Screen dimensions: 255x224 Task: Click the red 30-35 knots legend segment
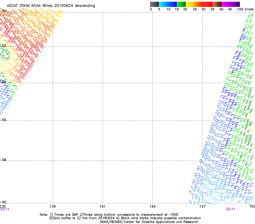[x=208, y=4]
